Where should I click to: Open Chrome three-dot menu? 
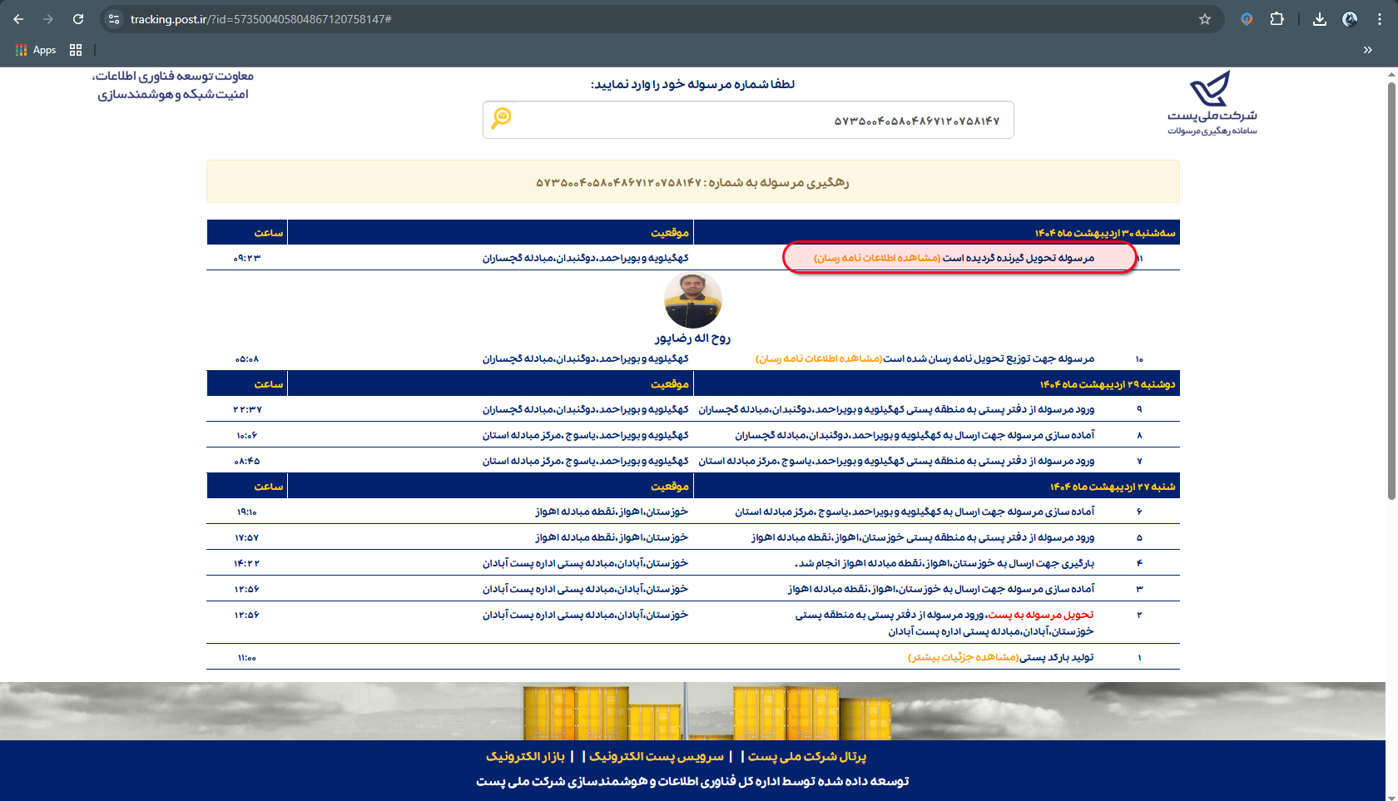1380,19
